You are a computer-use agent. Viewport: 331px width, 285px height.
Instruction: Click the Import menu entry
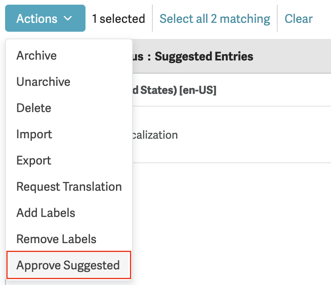tap(34, 134)
